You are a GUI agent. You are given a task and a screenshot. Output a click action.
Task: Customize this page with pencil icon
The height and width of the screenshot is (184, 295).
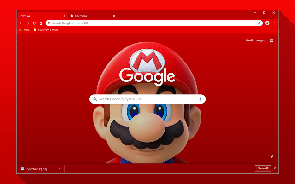(x=272, y=157)
